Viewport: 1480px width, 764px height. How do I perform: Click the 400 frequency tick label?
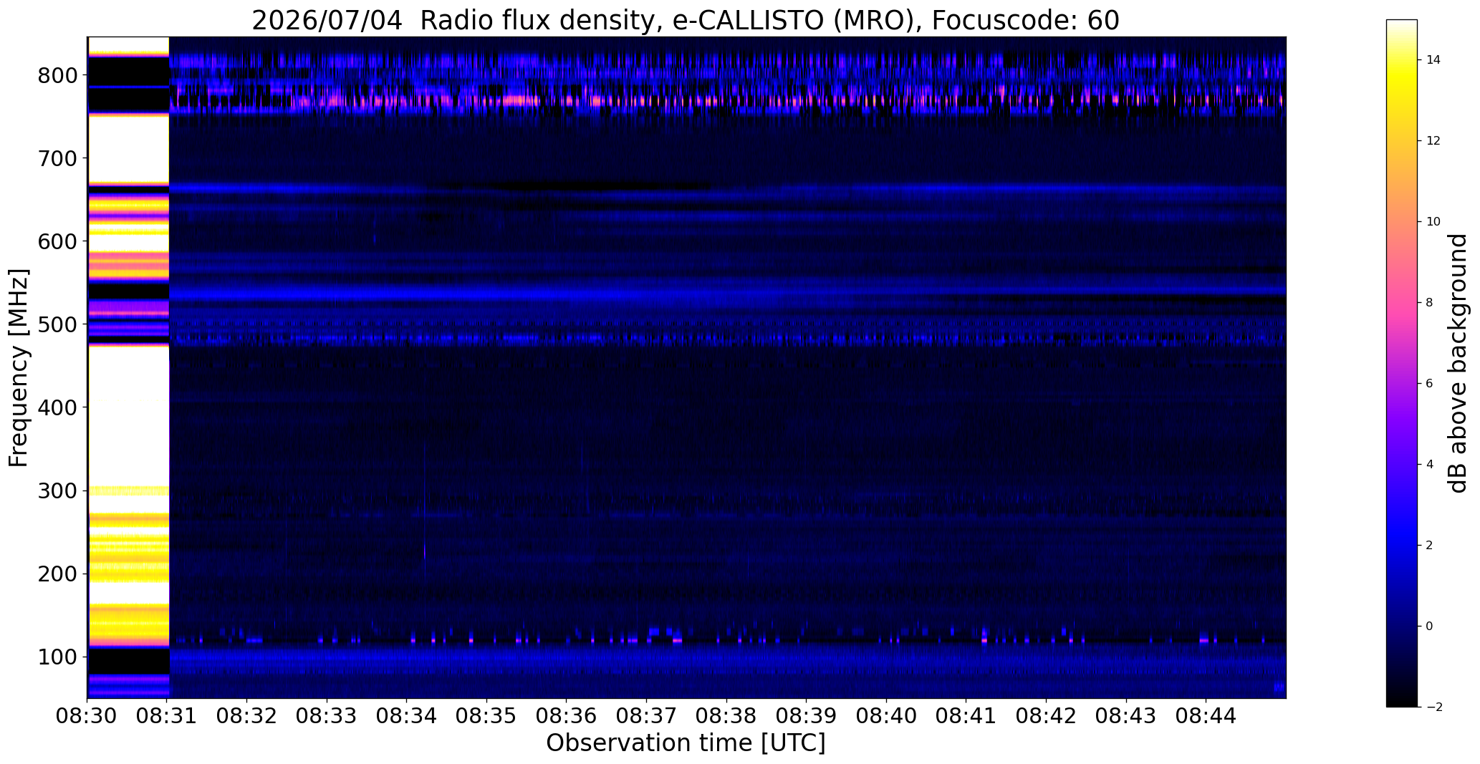(x=57, y=407)
